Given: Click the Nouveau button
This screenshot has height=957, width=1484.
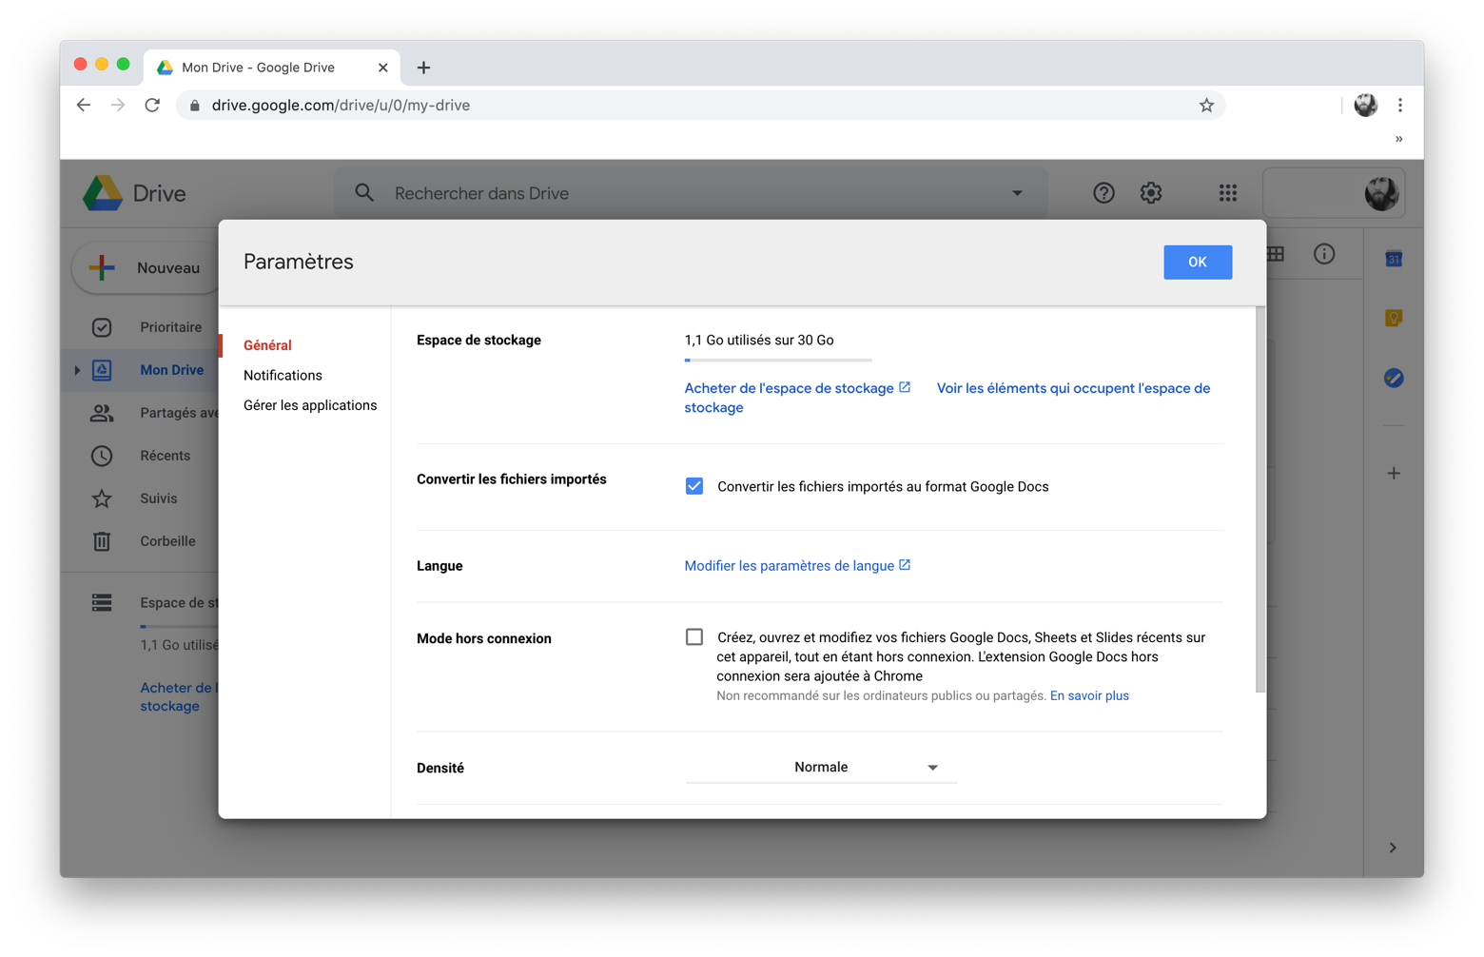Looking at the screenshot, I should (145, 268).
